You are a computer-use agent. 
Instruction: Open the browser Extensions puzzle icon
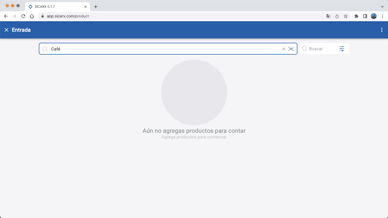356,16
